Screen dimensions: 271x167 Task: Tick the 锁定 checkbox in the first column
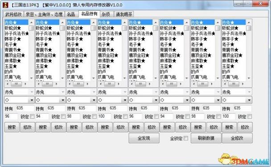(x=32, y=117)
